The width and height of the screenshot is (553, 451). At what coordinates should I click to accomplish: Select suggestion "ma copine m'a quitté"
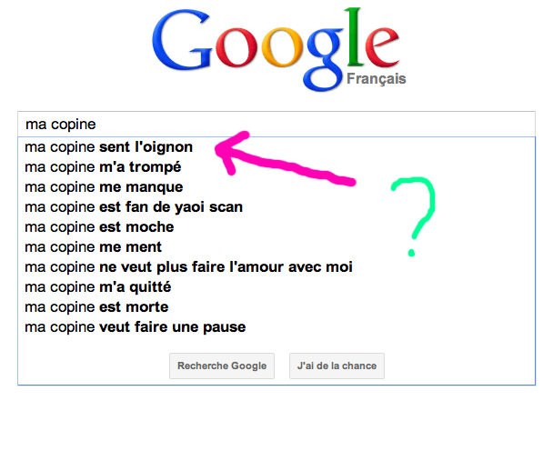click(97, 286)
